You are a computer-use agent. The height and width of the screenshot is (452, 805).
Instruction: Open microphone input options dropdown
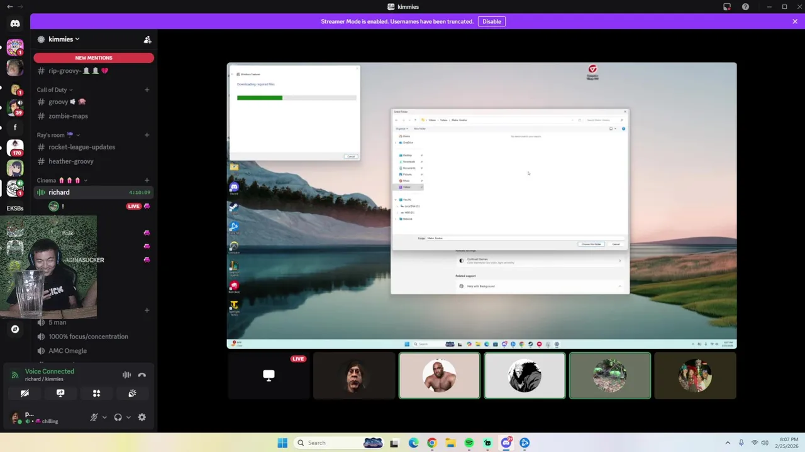tap(104, 417)
